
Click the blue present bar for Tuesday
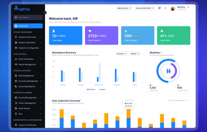pos(80,75)
